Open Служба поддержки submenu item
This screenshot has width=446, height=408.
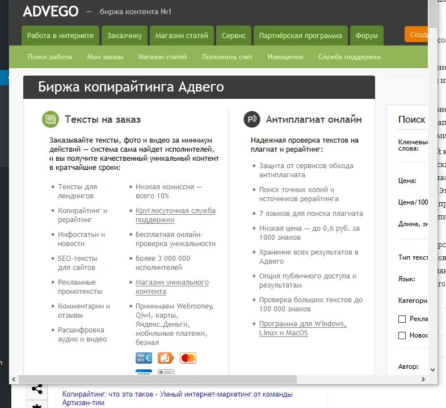pos(350,57)
